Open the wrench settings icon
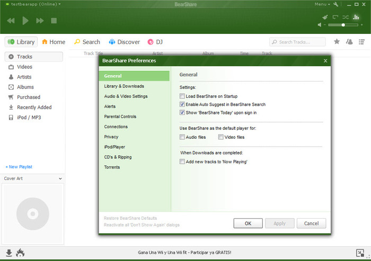Viewport: 371px width, 261px height. tap(335, 4)
